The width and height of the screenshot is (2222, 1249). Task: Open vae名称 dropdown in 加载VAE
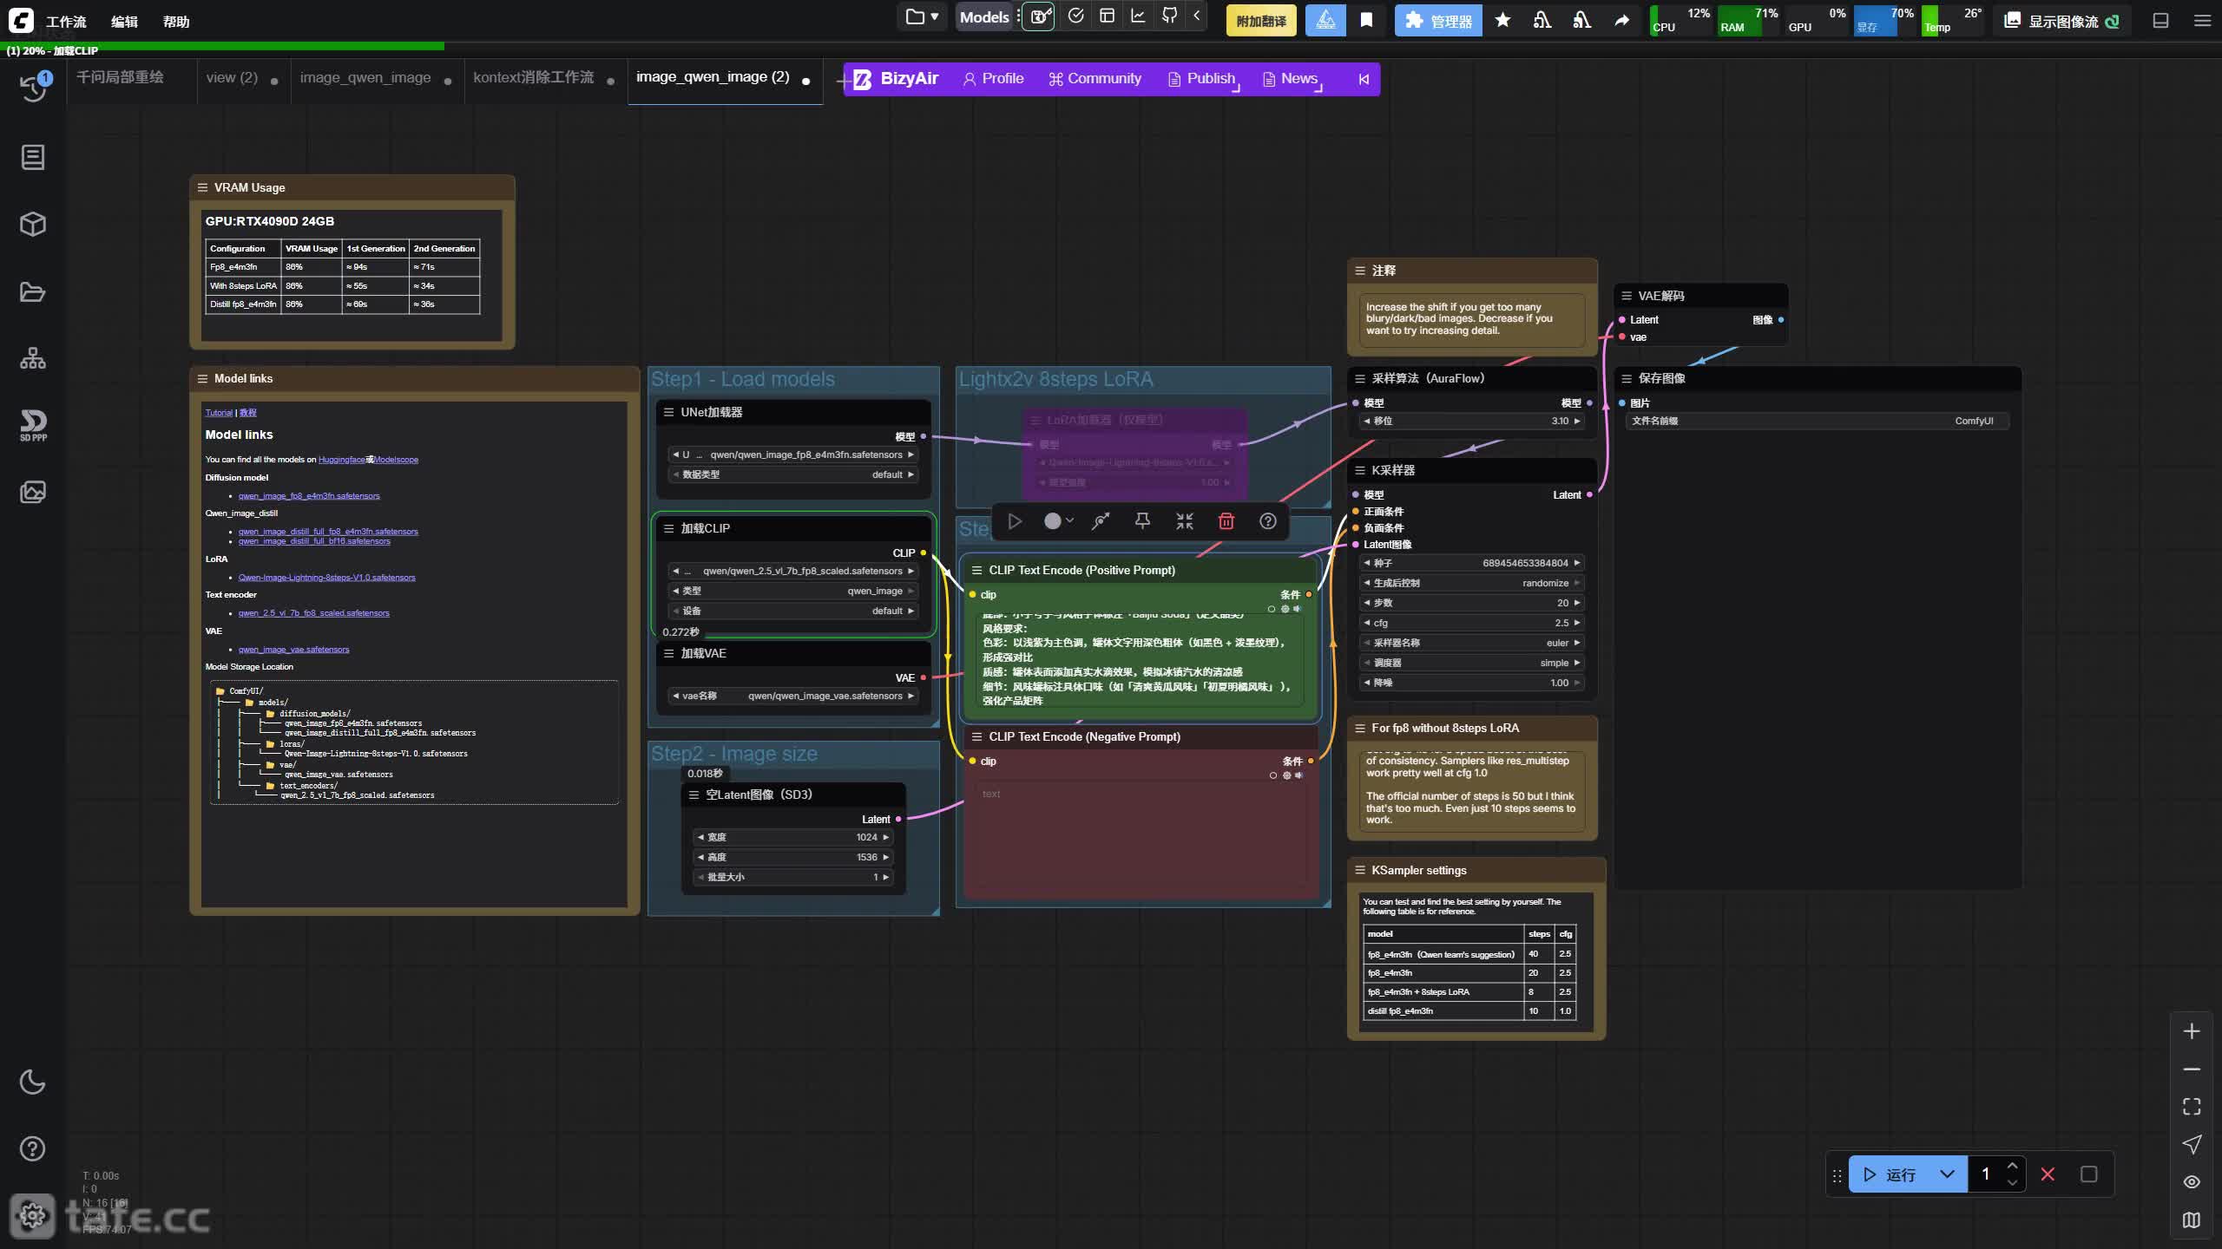793,696
